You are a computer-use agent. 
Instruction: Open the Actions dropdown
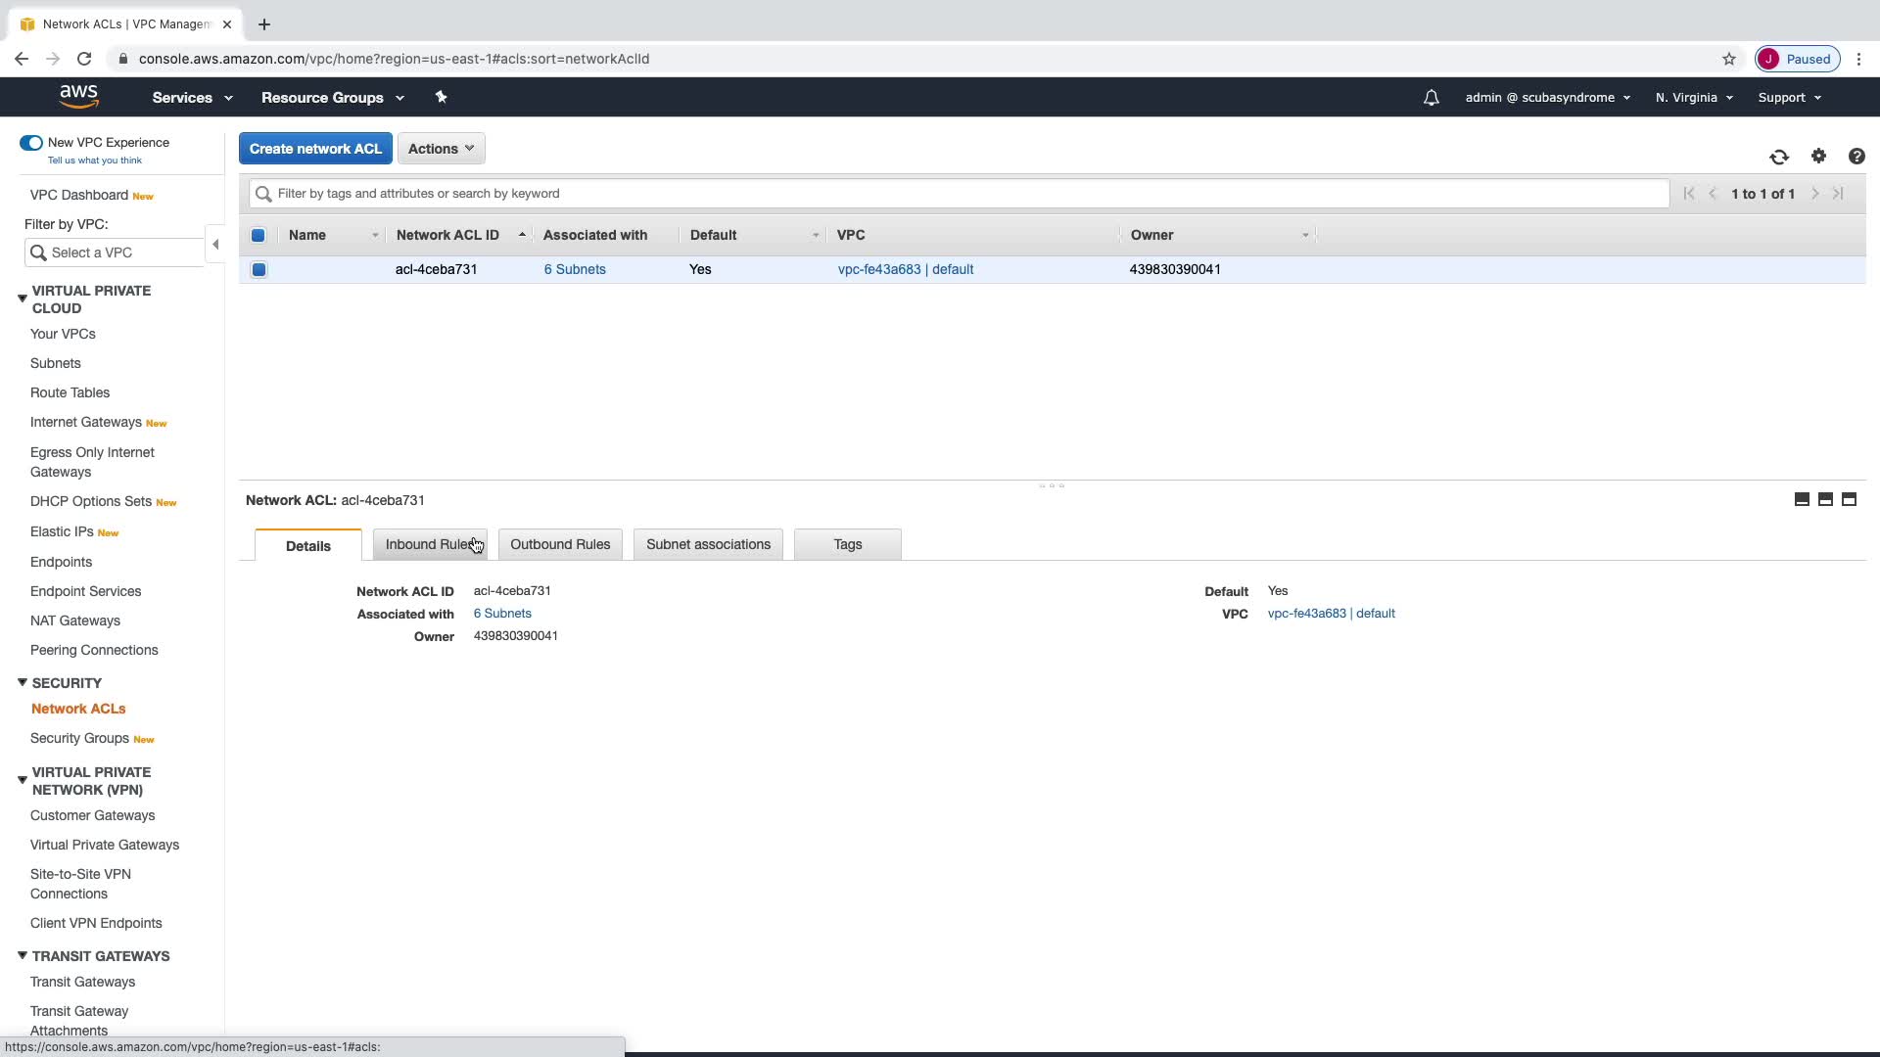point(441,149)
